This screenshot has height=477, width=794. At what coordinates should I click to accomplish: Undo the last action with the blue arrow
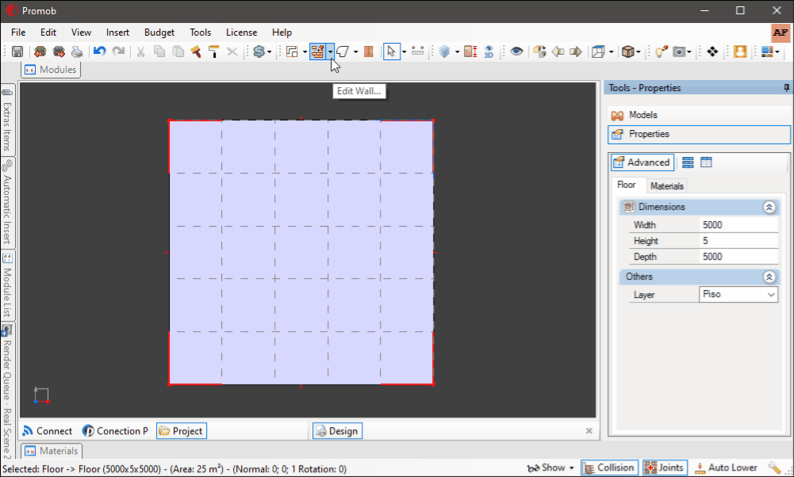coord(100,52)
